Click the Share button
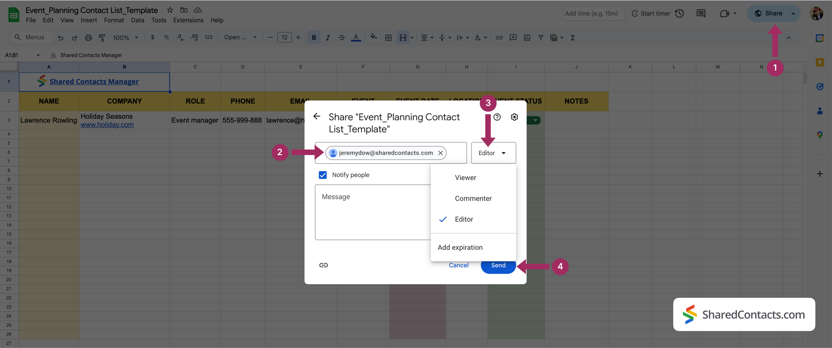Screen dimensions: 832x348 767,14
